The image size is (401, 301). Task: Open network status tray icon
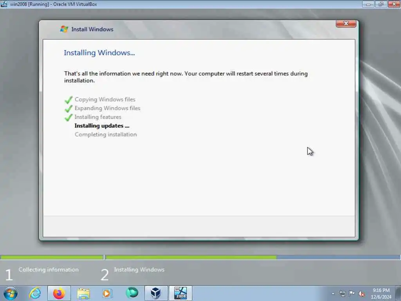342,294
